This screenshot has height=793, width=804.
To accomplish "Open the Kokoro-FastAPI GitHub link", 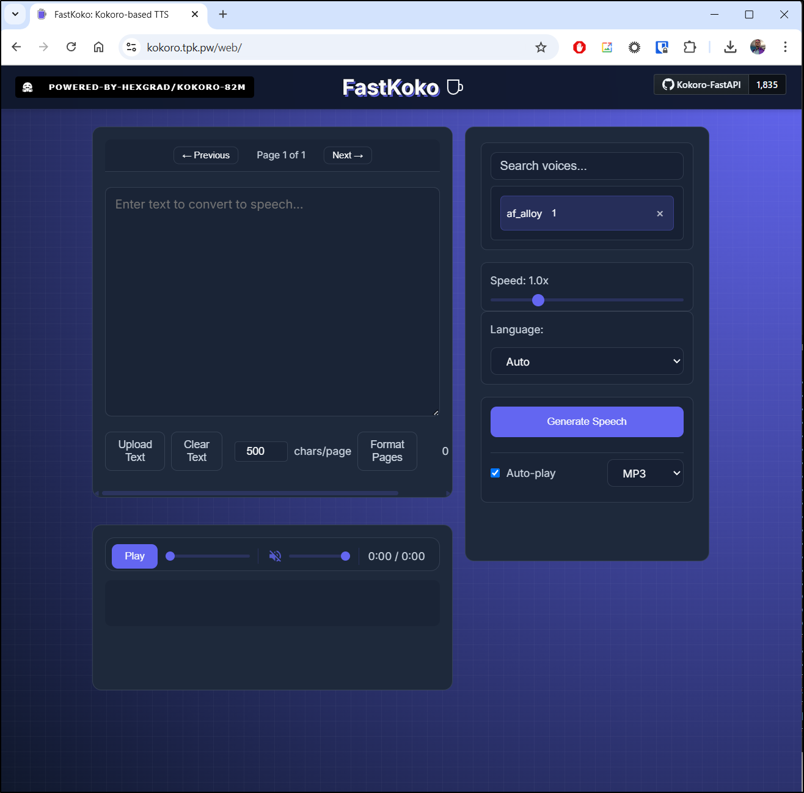I will pyautogui.click(x=702, y=85).
